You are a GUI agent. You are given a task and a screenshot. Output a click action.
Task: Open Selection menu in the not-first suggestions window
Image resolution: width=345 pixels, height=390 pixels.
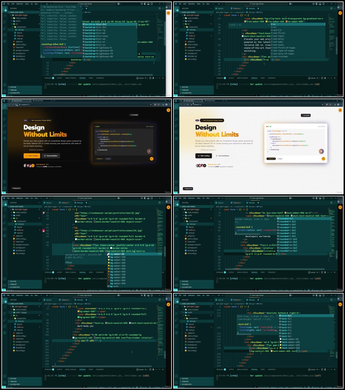(x=191, y=4)
